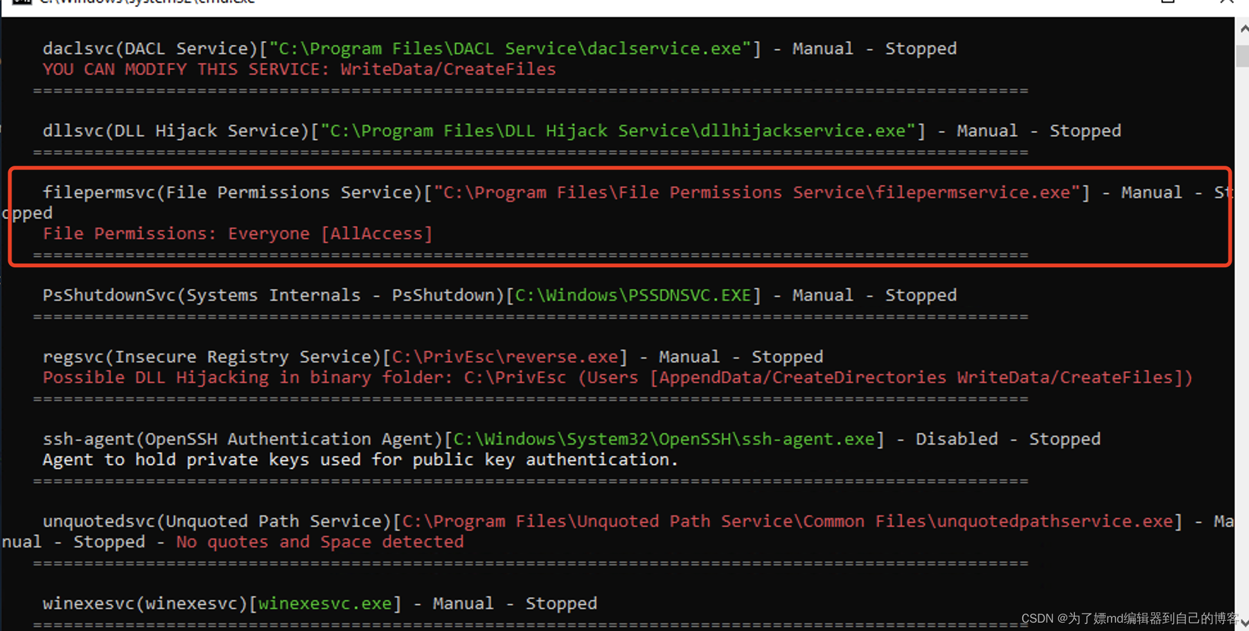The image size is (1249, 631).
Task: Click 'File Permissions: Everyone [AllAccess]' line
Action: coord(238,234)
